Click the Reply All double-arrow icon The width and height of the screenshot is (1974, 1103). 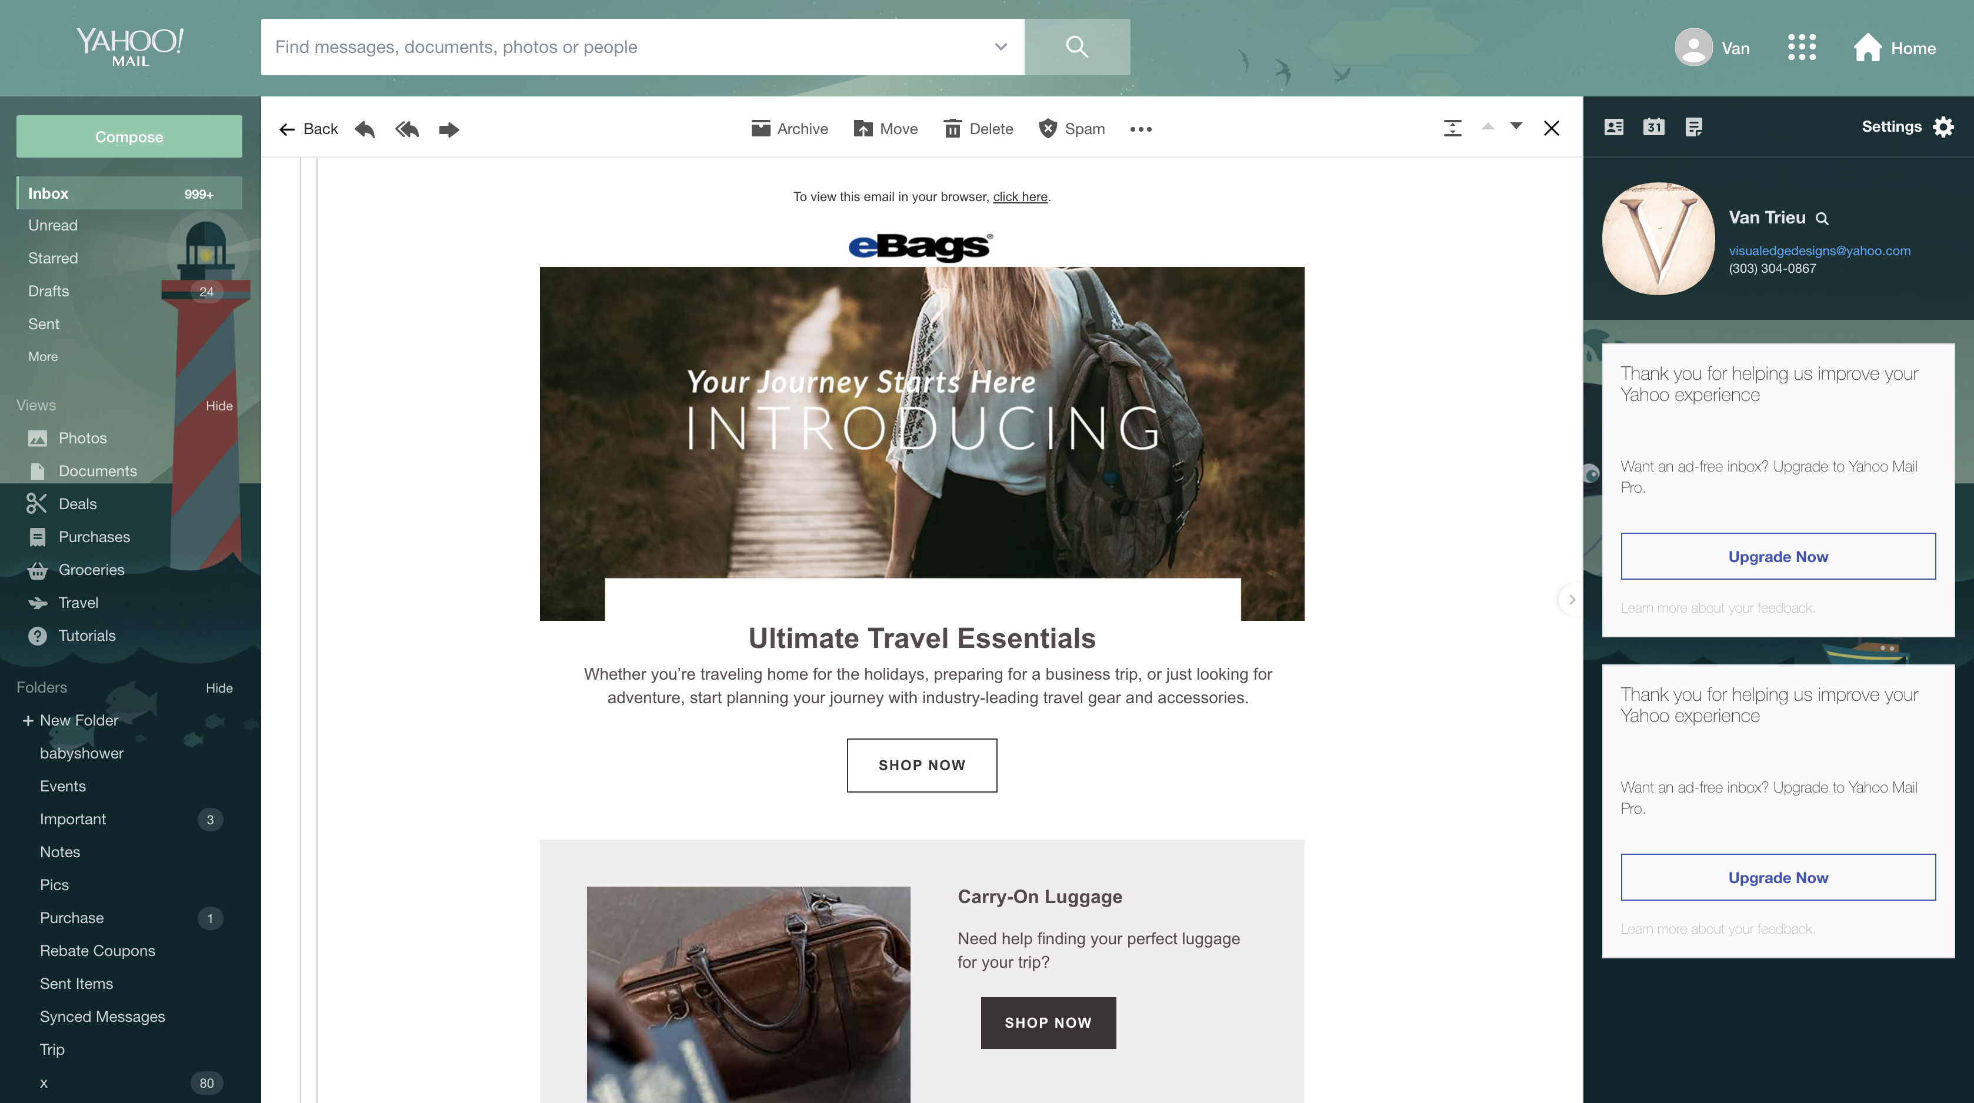(407, 129)
